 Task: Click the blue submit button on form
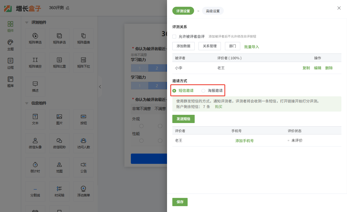click(149, 159)
